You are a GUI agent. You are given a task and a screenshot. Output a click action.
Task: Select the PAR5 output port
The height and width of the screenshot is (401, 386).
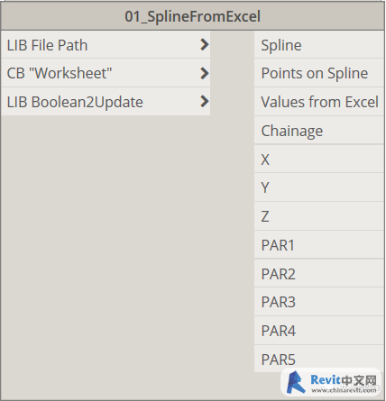(319, 359)
